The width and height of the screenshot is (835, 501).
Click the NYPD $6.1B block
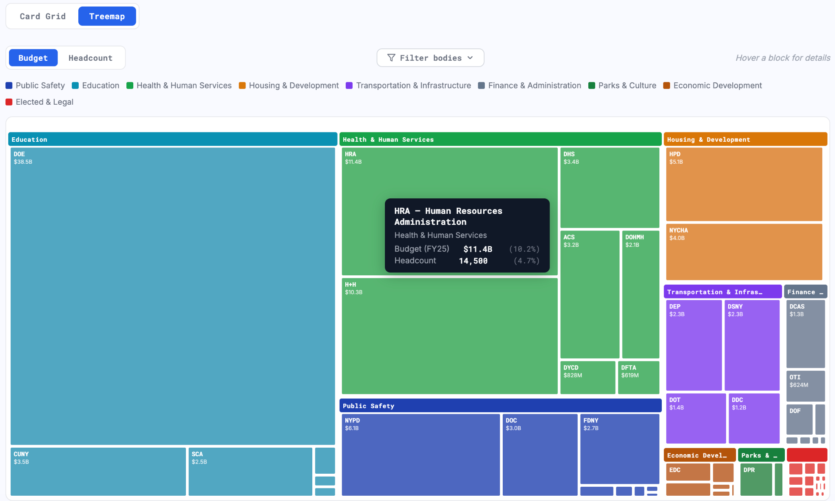(420, 454)
